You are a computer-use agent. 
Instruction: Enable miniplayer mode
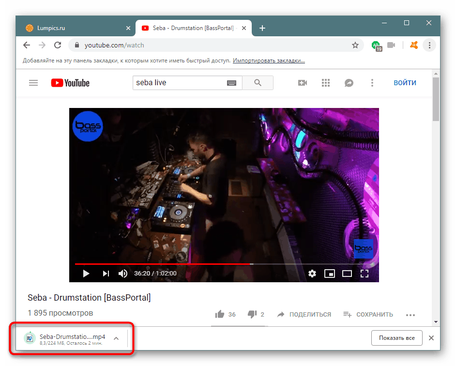[330, 274]
